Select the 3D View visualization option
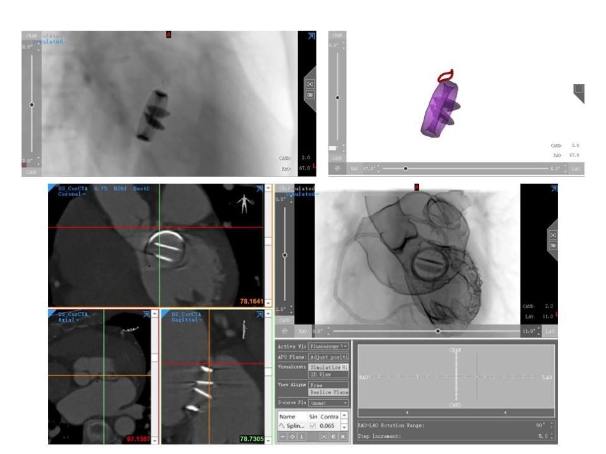Image resolution: width=606 pixels, height=454 pixels. pos(328,374)
